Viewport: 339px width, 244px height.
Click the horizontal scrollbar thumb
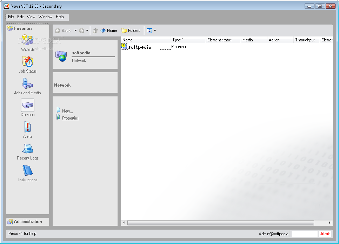coord(220,223)
